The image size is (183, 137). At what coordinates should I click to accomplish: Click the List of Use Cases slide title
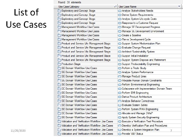pos(26,19)
